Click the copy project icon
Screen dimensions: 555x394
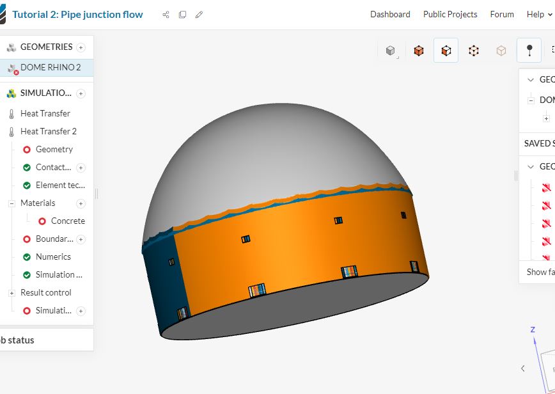(182, 15)
